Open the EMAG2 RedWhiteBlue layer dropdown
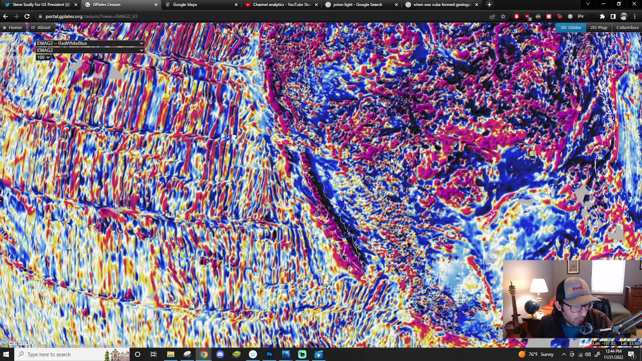The height and width of the screenshot is (361, 642). pyautogui.click(x=90, y=43)
